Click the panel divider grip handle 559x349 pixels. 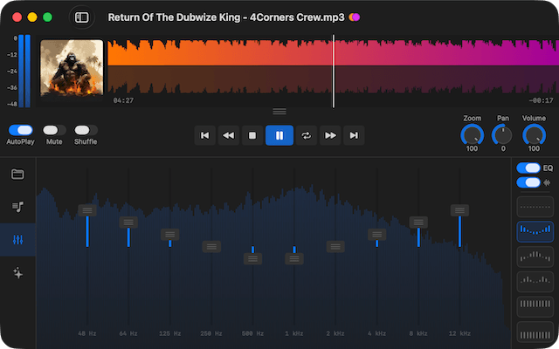pyautogui.click(x=279, y=111)
